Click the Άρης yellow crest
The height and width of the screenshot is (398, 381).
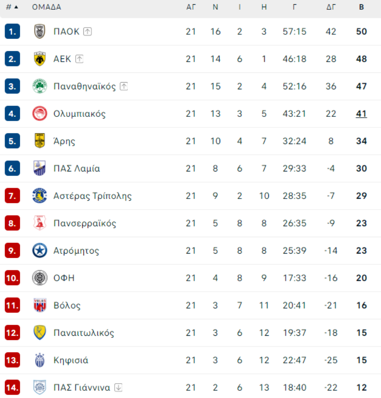click(40, 141)
